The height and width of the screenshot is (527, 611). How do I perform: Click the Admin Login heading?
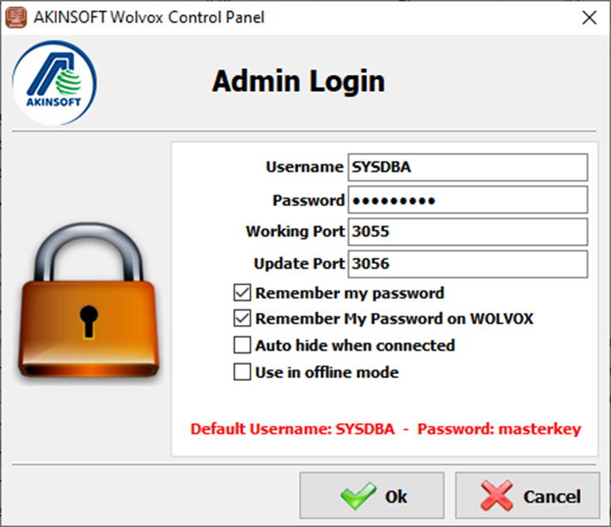tap(298, 82)
